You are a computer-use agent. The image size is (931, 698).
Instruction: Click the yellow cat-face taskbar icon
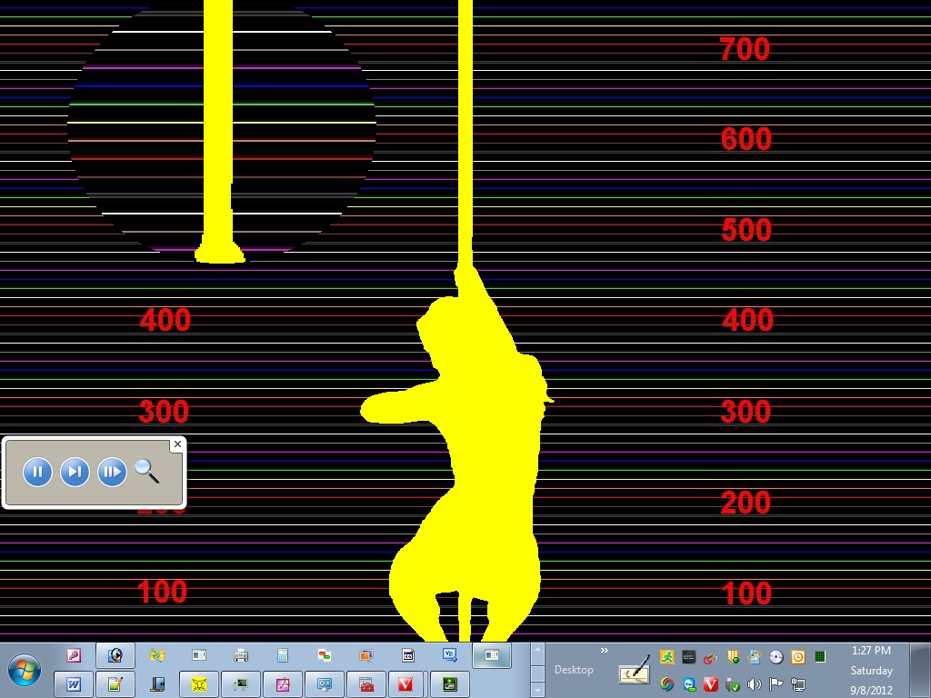(x=199, y=683)
